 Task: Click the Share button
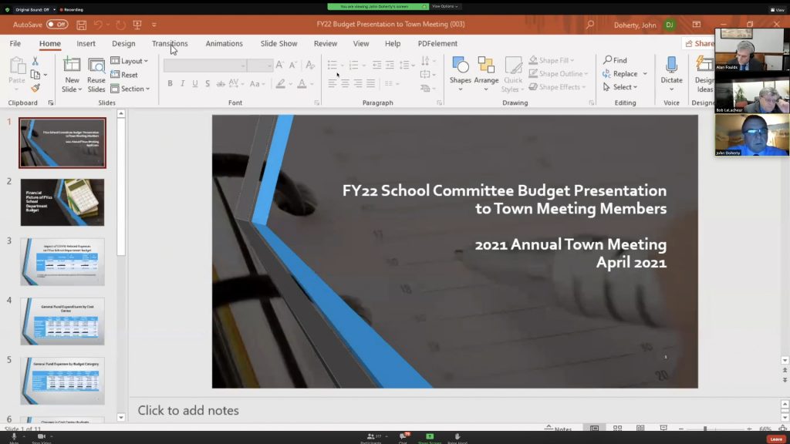[699, 44]
